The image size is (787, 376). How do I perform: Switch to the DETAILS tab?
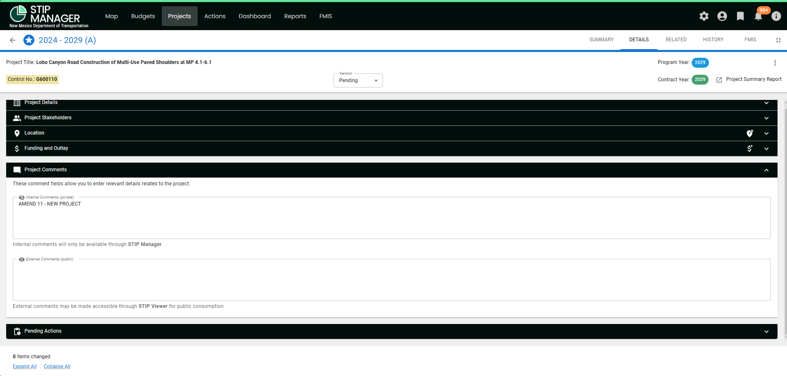tap(639, 40)
